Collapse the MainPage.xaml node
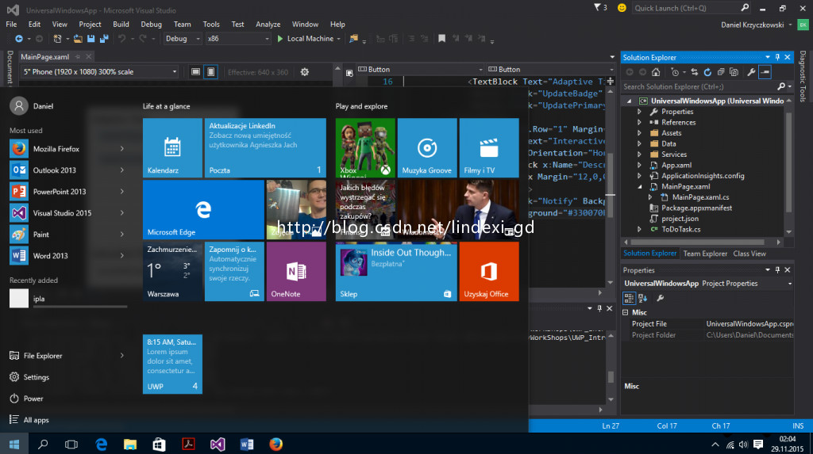Screen dimensions: 813x454 (x=639, y=186)
